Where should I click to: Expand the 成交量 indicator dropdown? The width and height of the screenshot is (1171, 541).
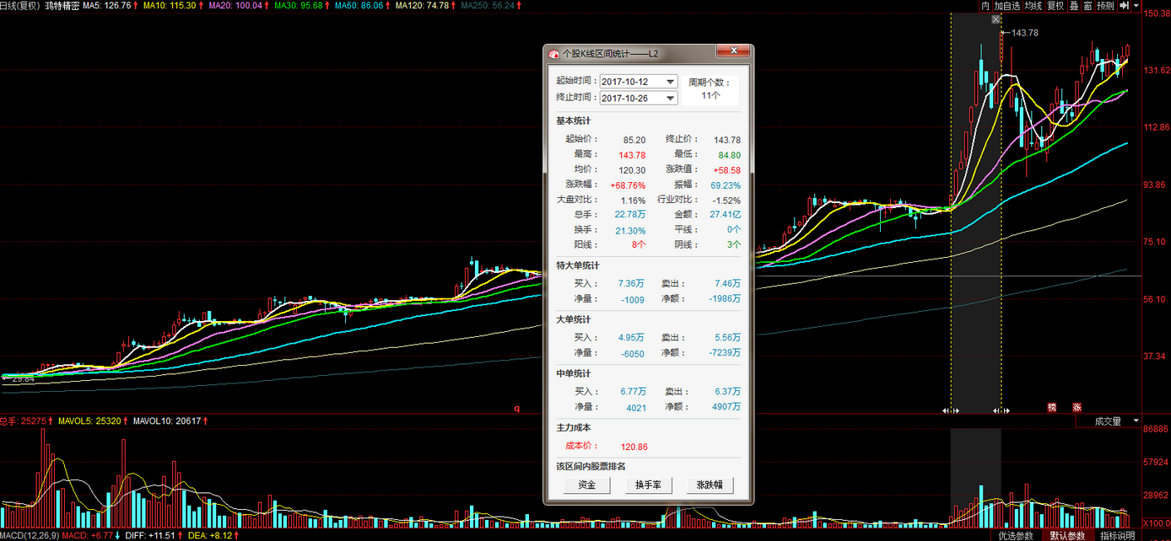1136,420
